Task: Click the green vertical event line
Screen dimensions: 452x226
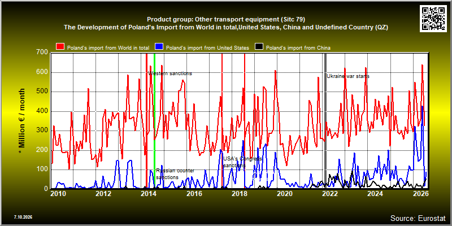Action: pos(154,121)
